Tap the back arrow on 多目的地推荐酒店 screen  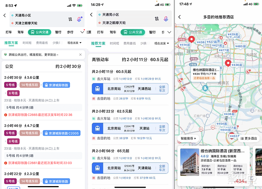coord(179,17)
